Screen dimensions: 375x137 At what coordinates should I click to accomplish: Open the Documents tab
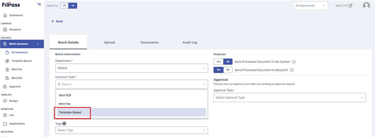click(x=150, y=42)
